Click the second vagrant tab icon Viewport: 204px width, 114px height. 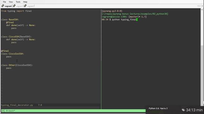click(14, 6)
